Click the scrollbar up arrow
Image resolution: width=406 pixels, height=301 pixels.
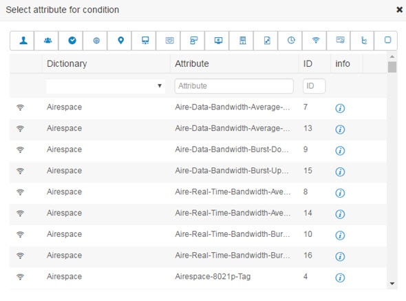coord(392,56)
